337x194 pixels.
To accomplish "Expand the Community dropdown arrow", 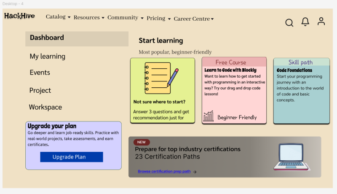I will pos(142,18).
